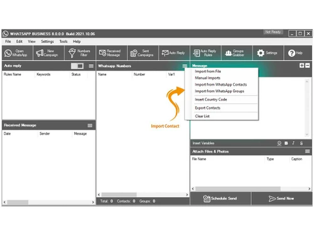The image size is (314, 236).
Task: Click Number column header
Action: (x=139, y=74)
